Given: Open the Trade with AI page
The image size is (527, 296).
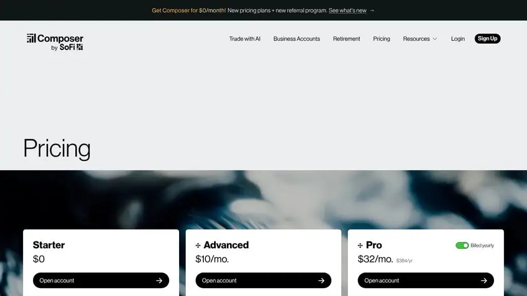Looking at the screenshot, I should [244, 39].
